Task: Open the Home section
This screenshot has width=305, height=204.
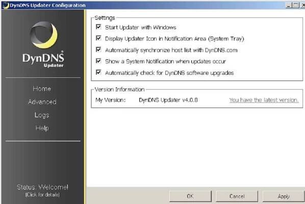Action: (42, 89)
